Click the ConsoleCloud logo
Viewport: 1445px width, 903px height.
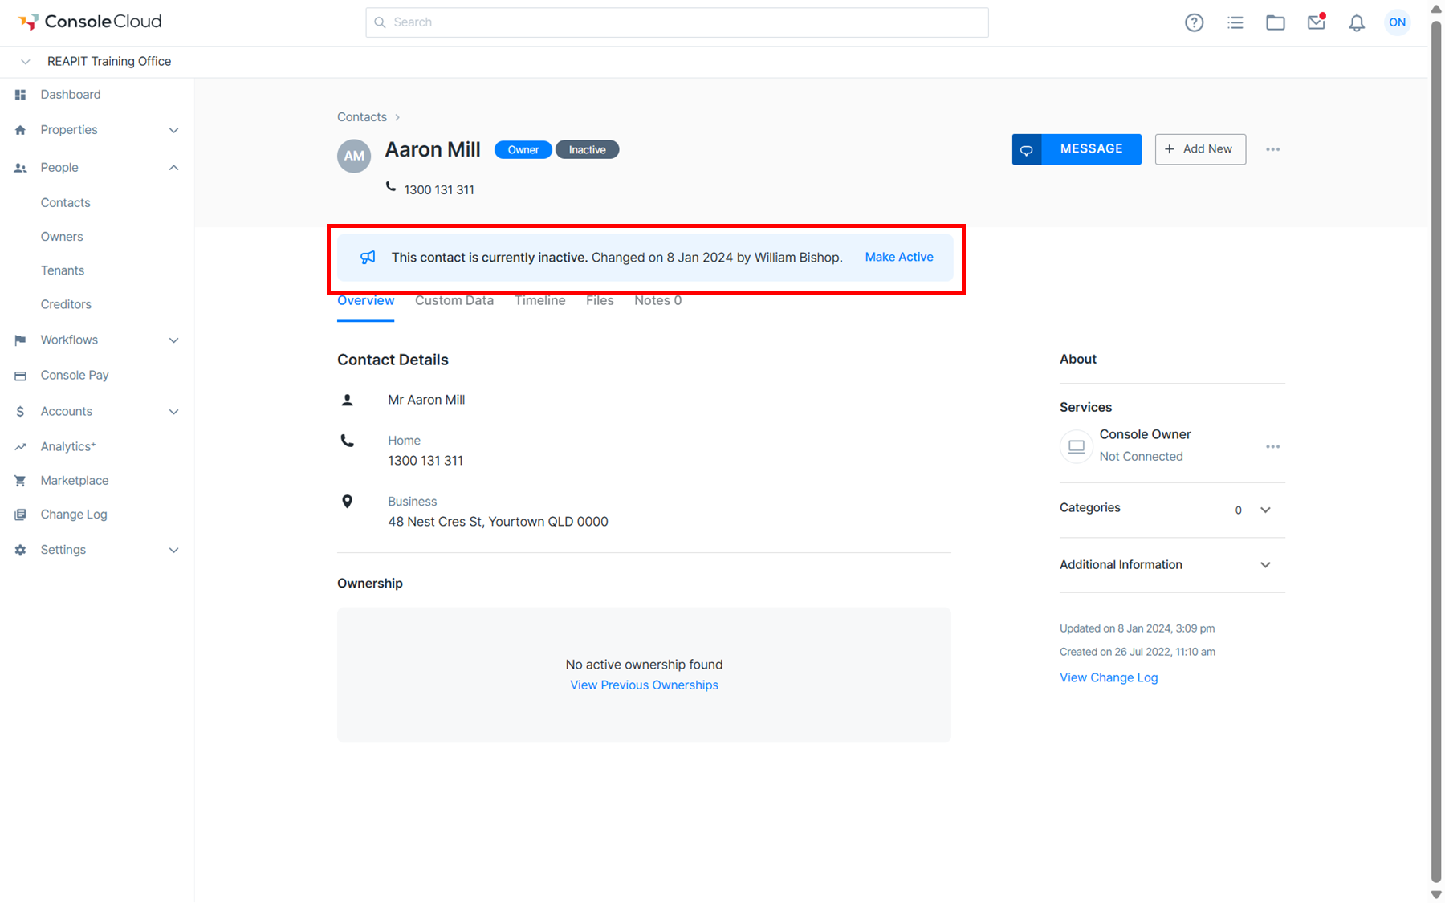[x=90, y=22]
